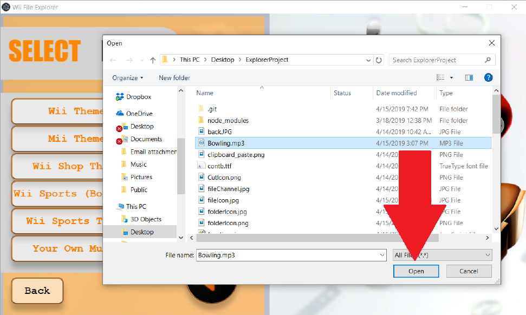526x315 pixels.
Task: Sort by Name column header
Action: (205, 93)
